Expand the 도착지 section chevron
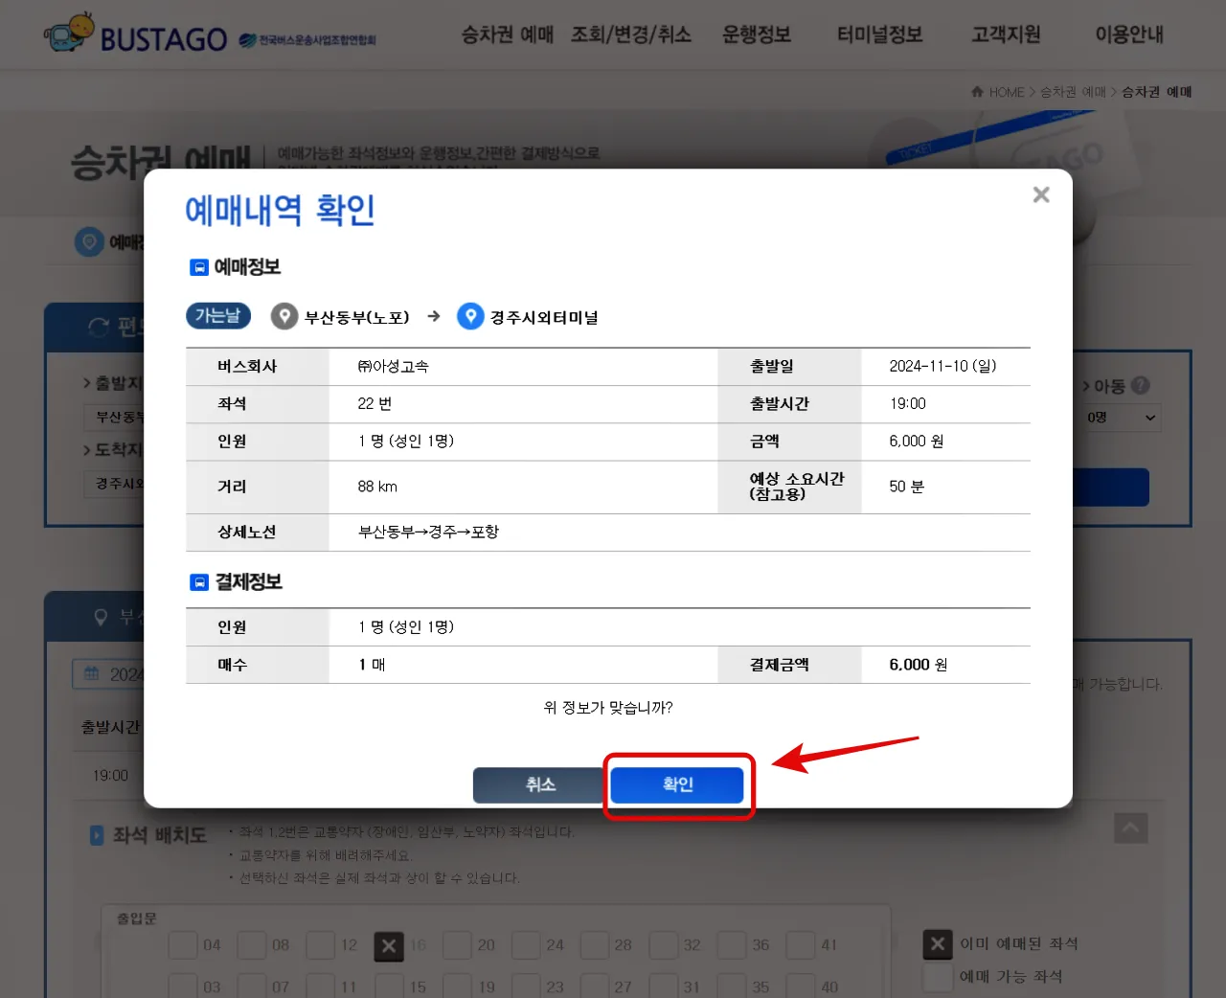This screenshot has height=998, width=1226. point(87,449)
